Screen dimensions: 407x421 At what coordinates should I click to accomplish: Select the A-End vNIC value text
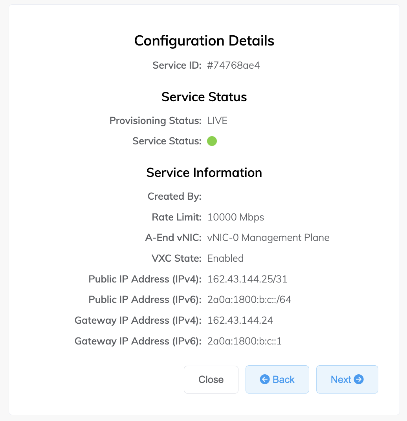pyautogui.click(x=268, y=238)
